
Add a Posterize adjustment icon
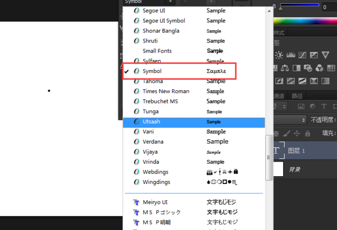tap(291, 81)
